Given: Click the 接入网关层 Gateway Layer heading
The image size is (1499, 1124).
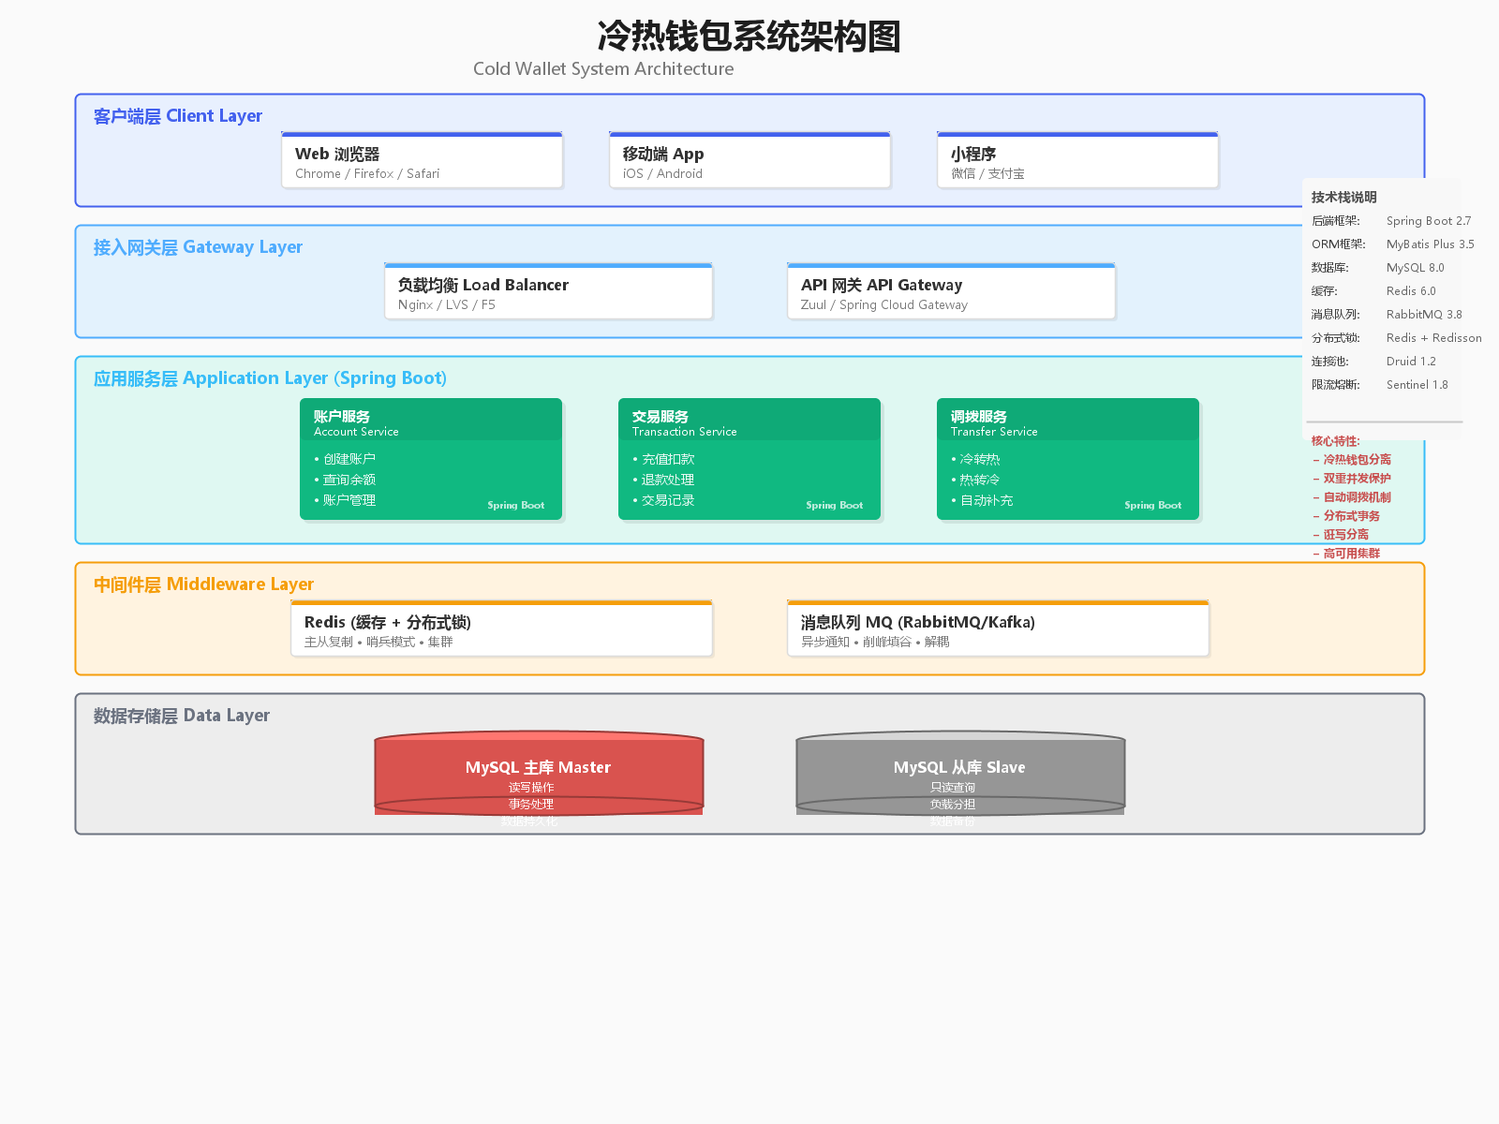Looking at the screenshot, I should pos(198,247).
